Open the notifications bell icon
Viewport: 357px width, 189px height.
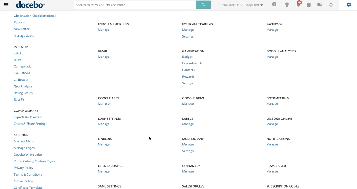pos(298,5)
